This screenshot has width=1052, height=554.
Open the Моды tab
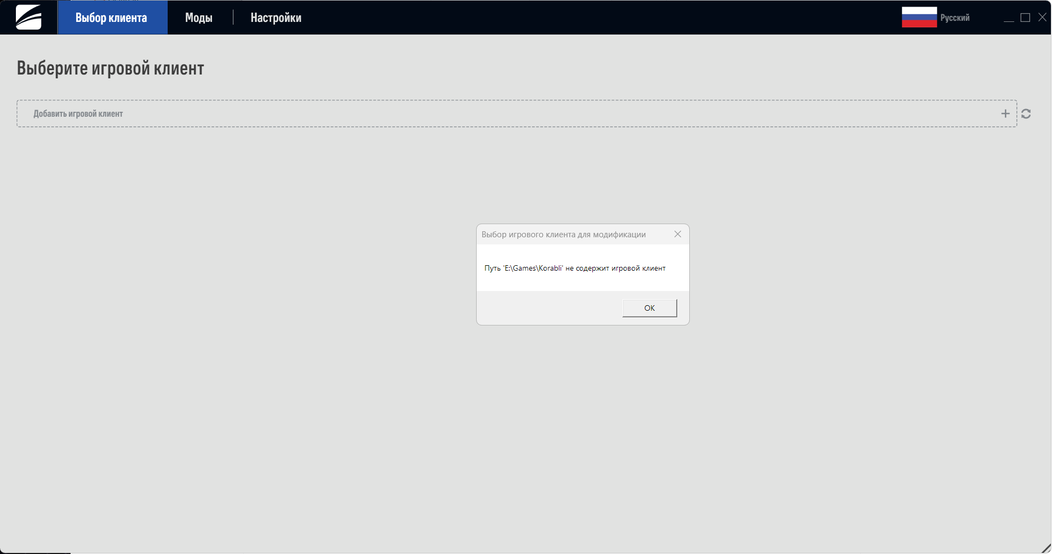pos(198,18)
